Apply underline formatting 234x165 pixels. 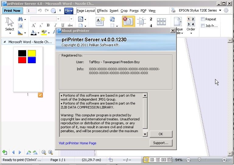[63, 25]
